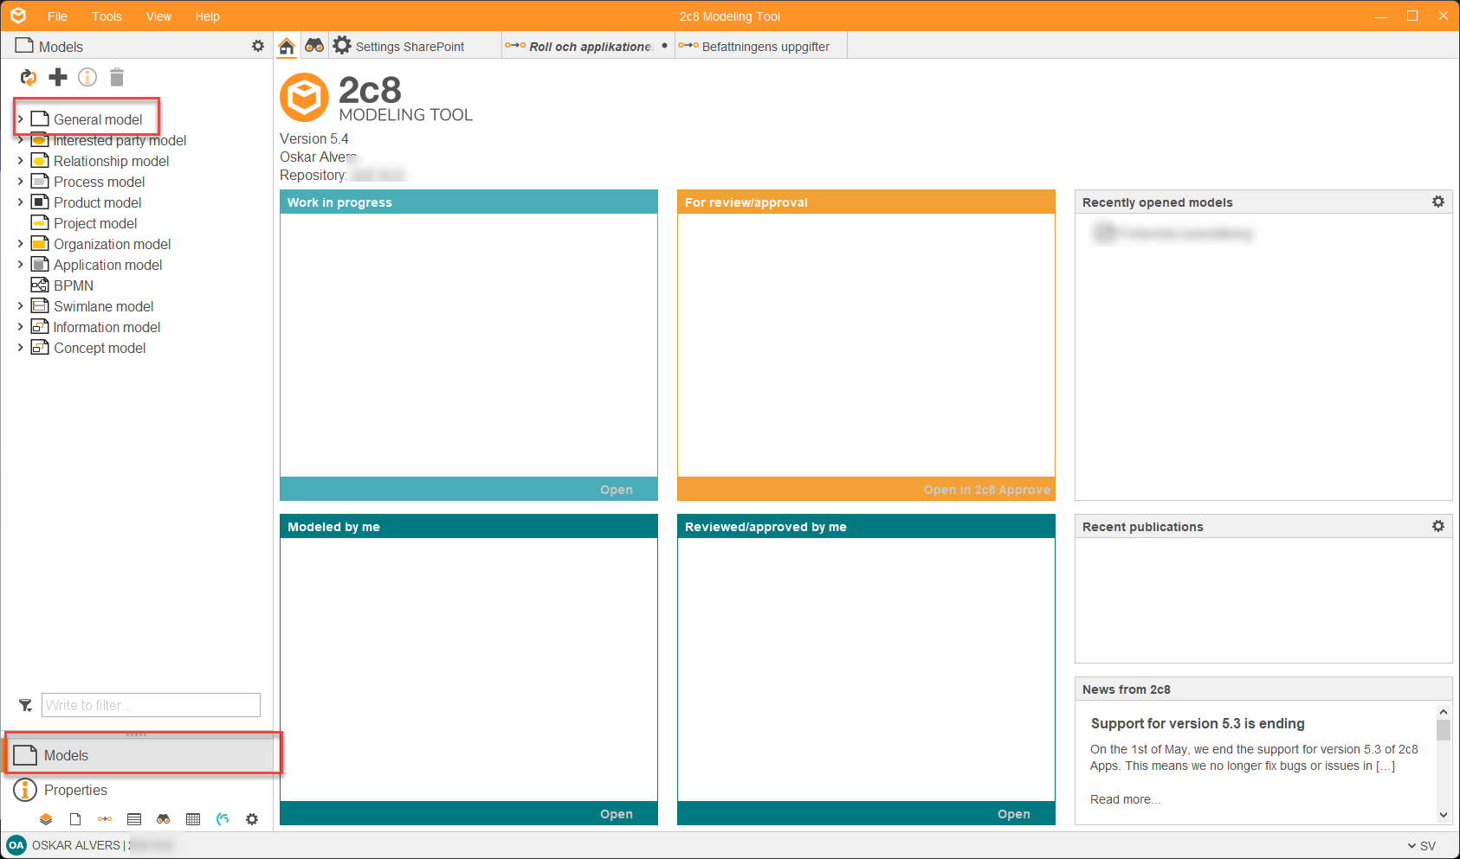1460x859 pixels.
Task: Open the Tools menu
Action: click(107, 16)
